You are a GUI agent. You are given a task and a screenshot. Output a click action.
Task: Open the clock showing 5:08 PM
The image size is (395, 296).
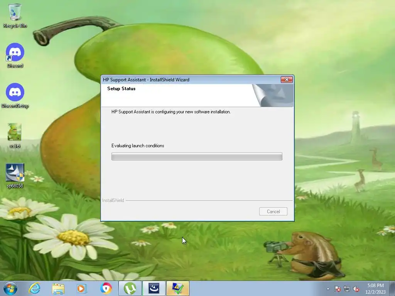375,289
